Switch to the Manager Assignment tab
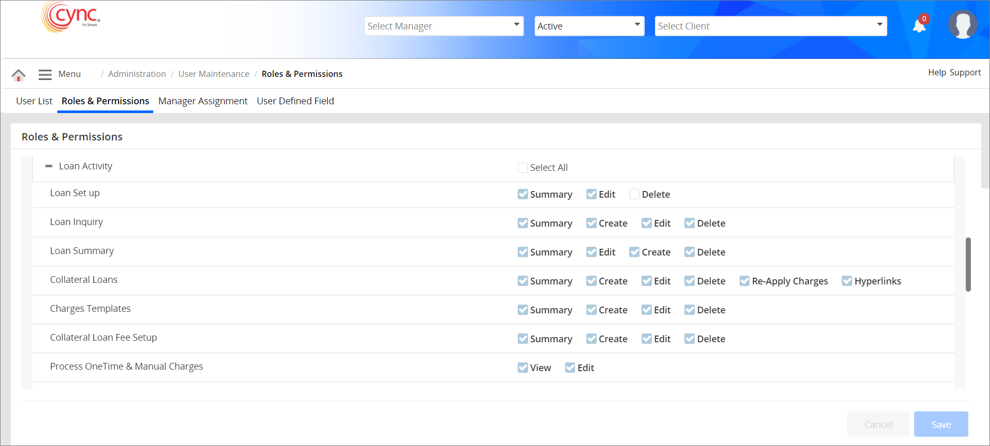Viewport: 990px width, 446px height. [203, 101]
